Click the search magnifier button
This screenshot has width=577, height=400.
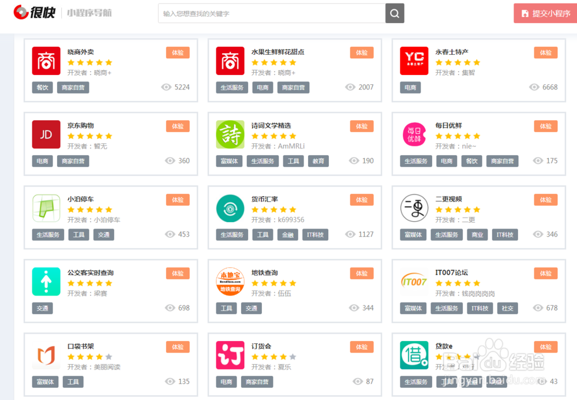point(395,13)
